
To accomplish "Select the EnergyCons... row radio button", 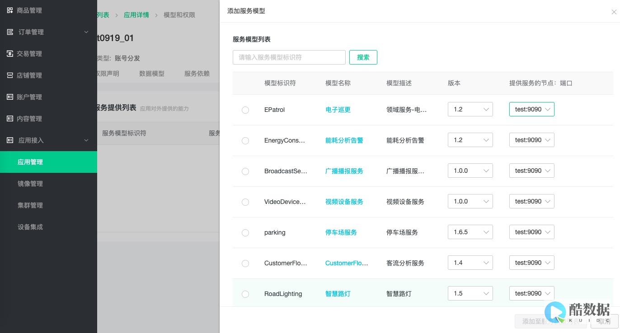I will pyautogui.click(x=245, y=140).
